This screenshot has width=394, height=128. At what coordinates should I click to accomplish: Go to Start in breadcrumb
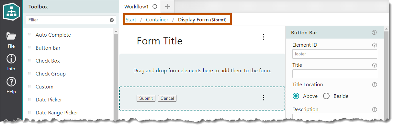click(131, 20)
